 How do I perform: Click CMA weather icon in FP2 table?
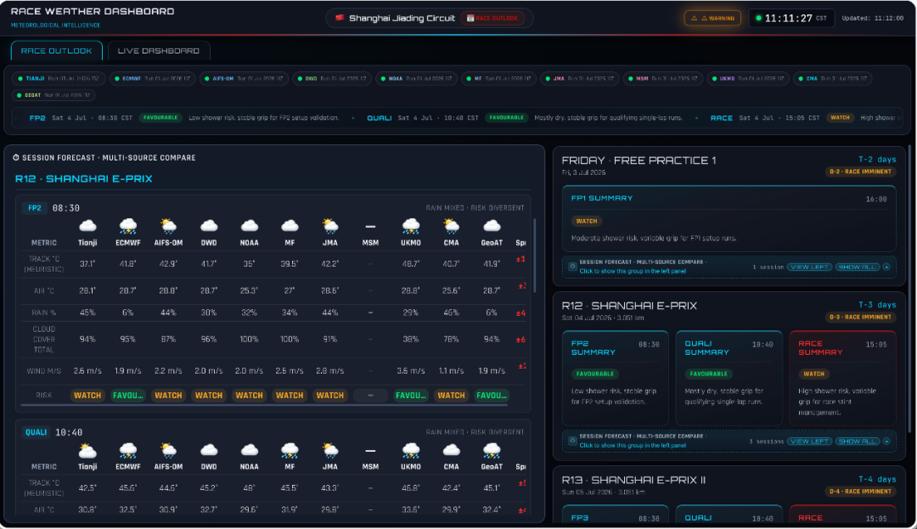coord(451,226)
